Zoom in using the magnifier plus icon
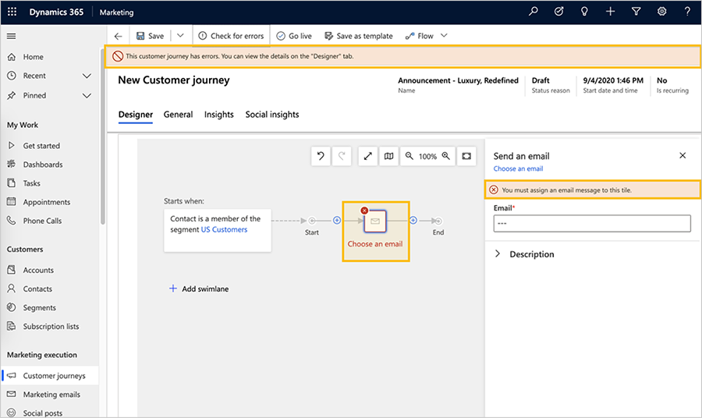The image size is (702, 418). (446, 156)
